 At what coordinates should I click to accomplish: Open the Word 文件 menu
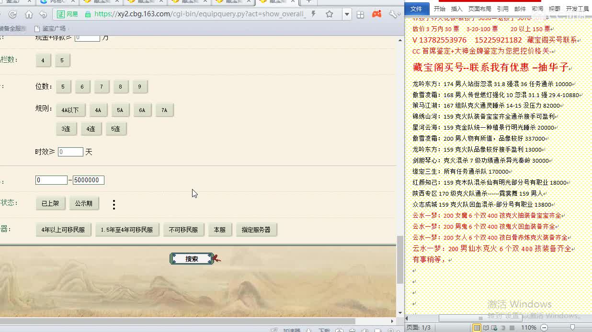point(416,9)
